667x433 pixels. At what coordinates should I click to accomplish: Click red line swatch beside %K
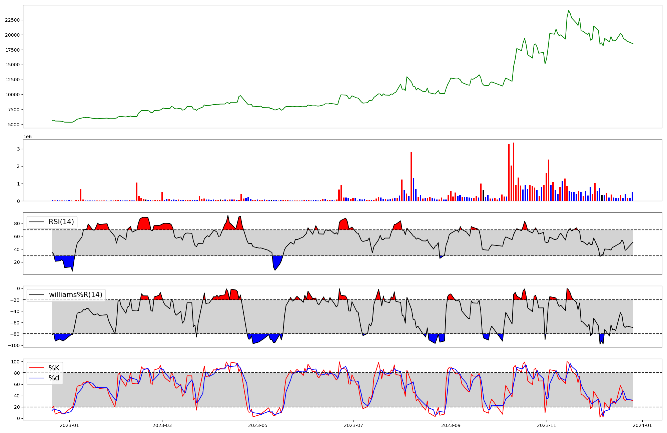[37, 368]
